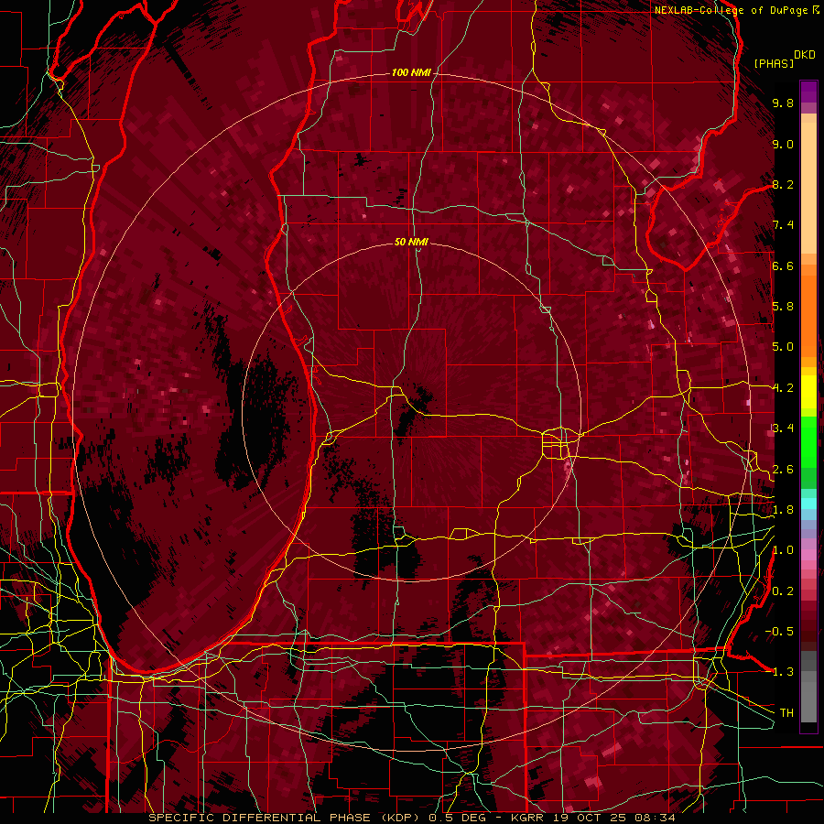The width and height of the screenshot is (824, 824).
Task: Click the 6.6 scale value
Action: pos(783,266)
